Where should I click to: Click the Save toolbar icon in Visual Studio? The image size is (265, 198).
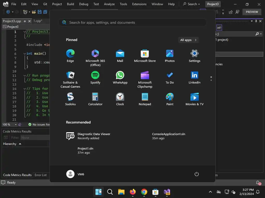[40, 12]
